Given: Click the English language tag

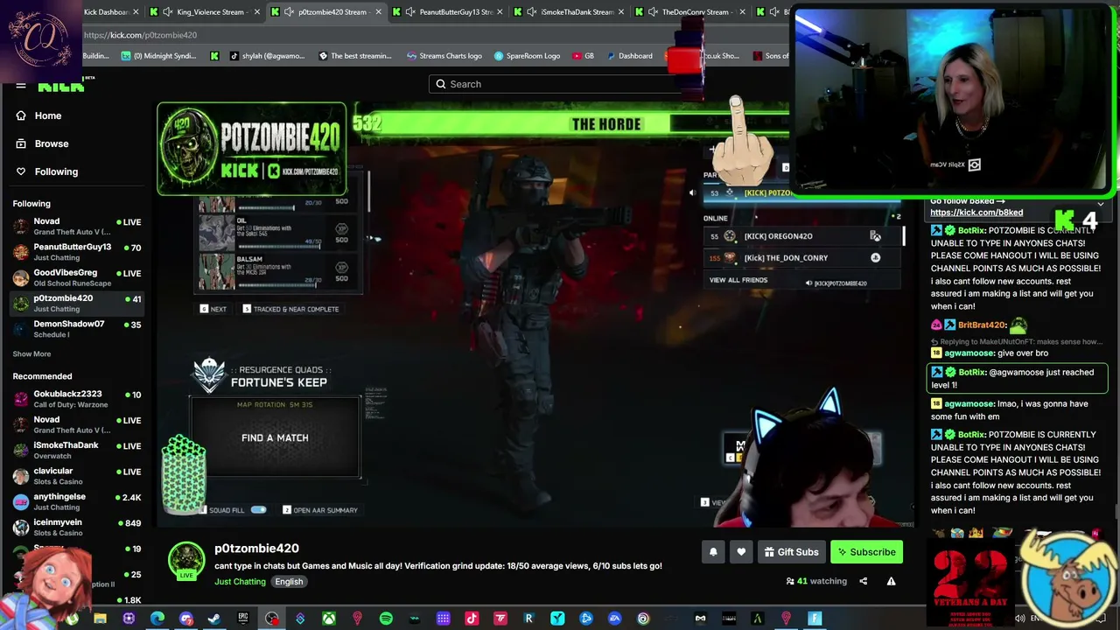Looking at the screenshot, I should tap(289, 582).
